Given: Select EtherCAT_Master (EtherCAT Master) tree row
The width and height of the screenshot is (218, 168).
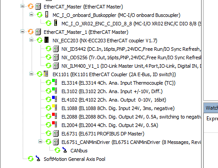Looking at the screenshot, I should 83,7.
